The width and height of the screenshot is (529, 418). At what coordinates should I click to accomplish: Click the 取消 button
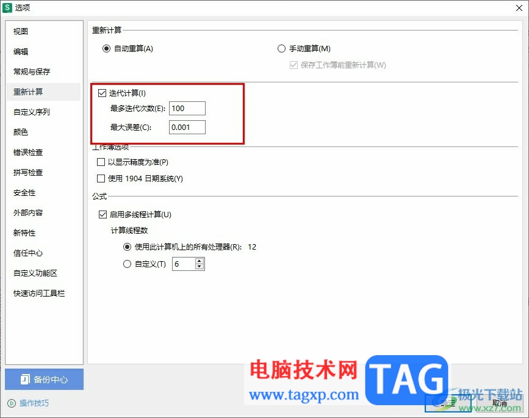pos(499,403)
